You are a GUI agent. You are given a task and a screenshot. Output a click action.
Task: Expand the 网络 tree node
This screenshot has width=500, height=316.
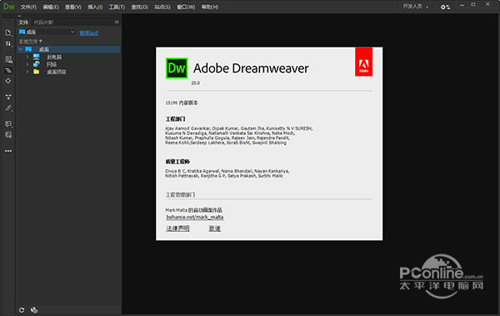[x=27, y=64]
